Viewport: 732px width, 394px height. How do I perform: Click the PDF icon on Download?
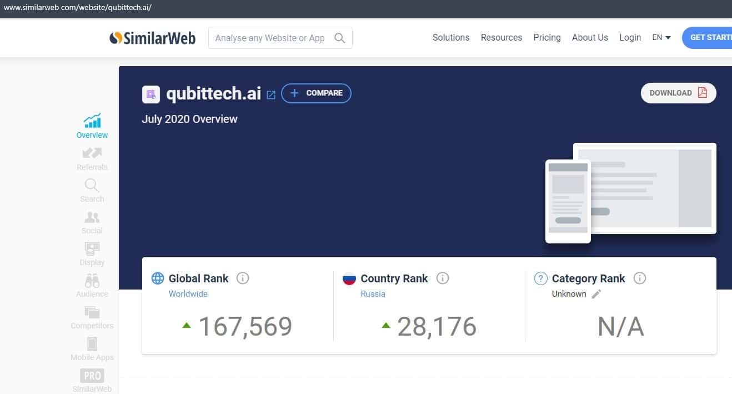pyautogui.click(x=703, y=93)
